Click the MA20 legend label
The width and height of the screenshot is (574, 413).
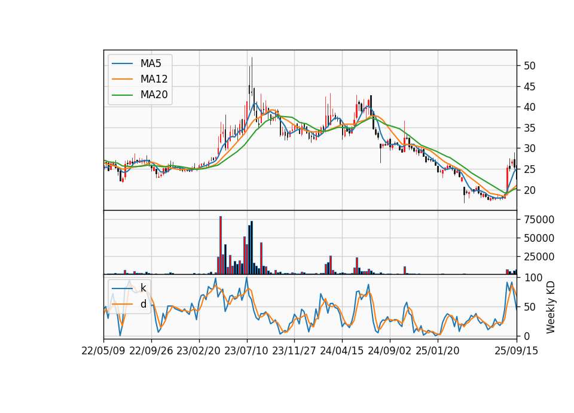154,95
